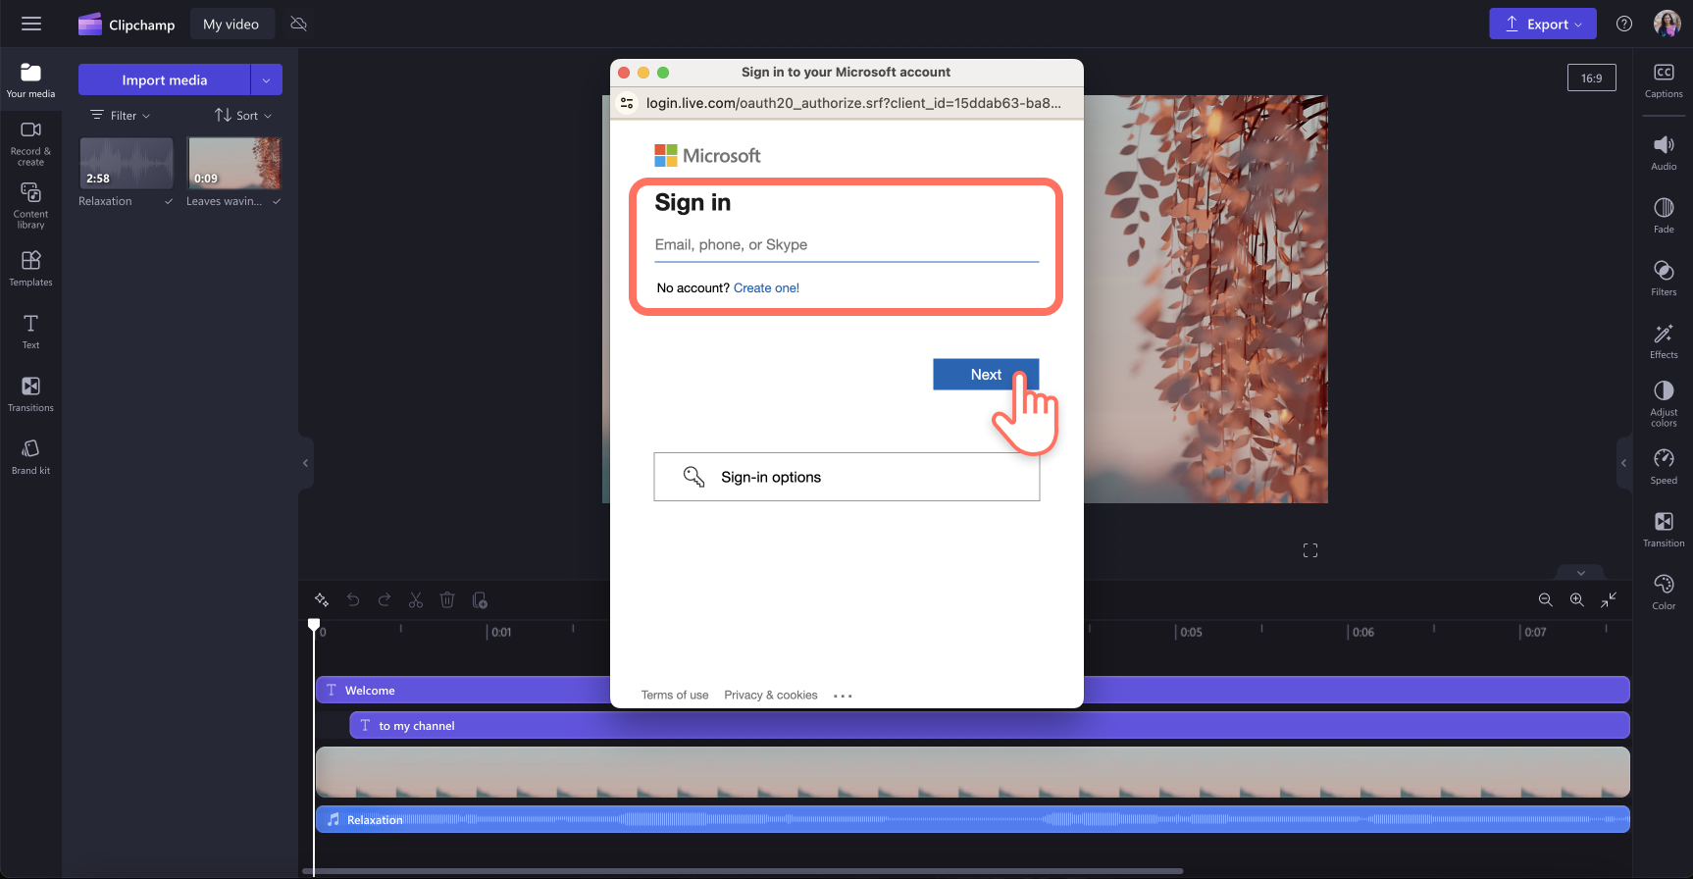The image size is (1693, 879).
Task: Select the Relaxation audio track clip
Action: pyautogui.click(x=972, y=819)
